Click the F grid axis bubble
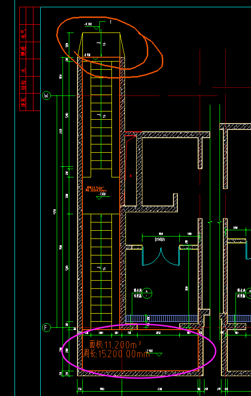 coord(46,328)
